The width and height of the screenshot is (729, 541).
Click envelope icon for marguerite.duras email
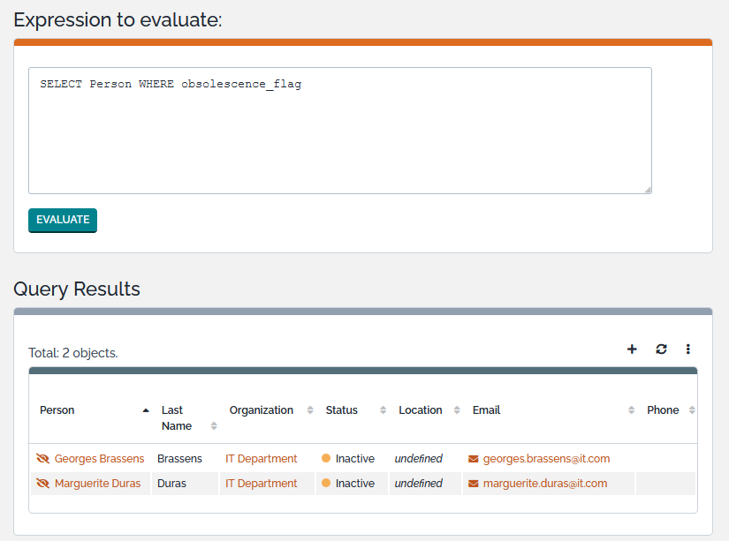click(x=474, y=484)
